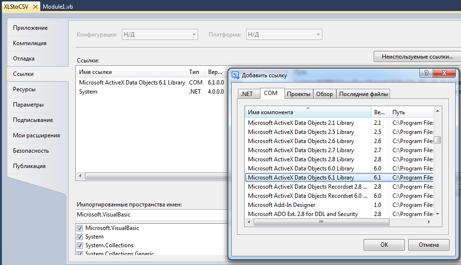Click the Тип column header

tap(196, 72)
